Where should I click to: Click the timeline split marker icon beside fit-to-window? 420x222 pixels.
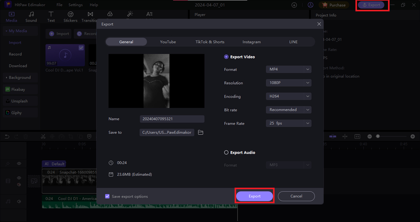pyautogui.click(x=345, y=137)
